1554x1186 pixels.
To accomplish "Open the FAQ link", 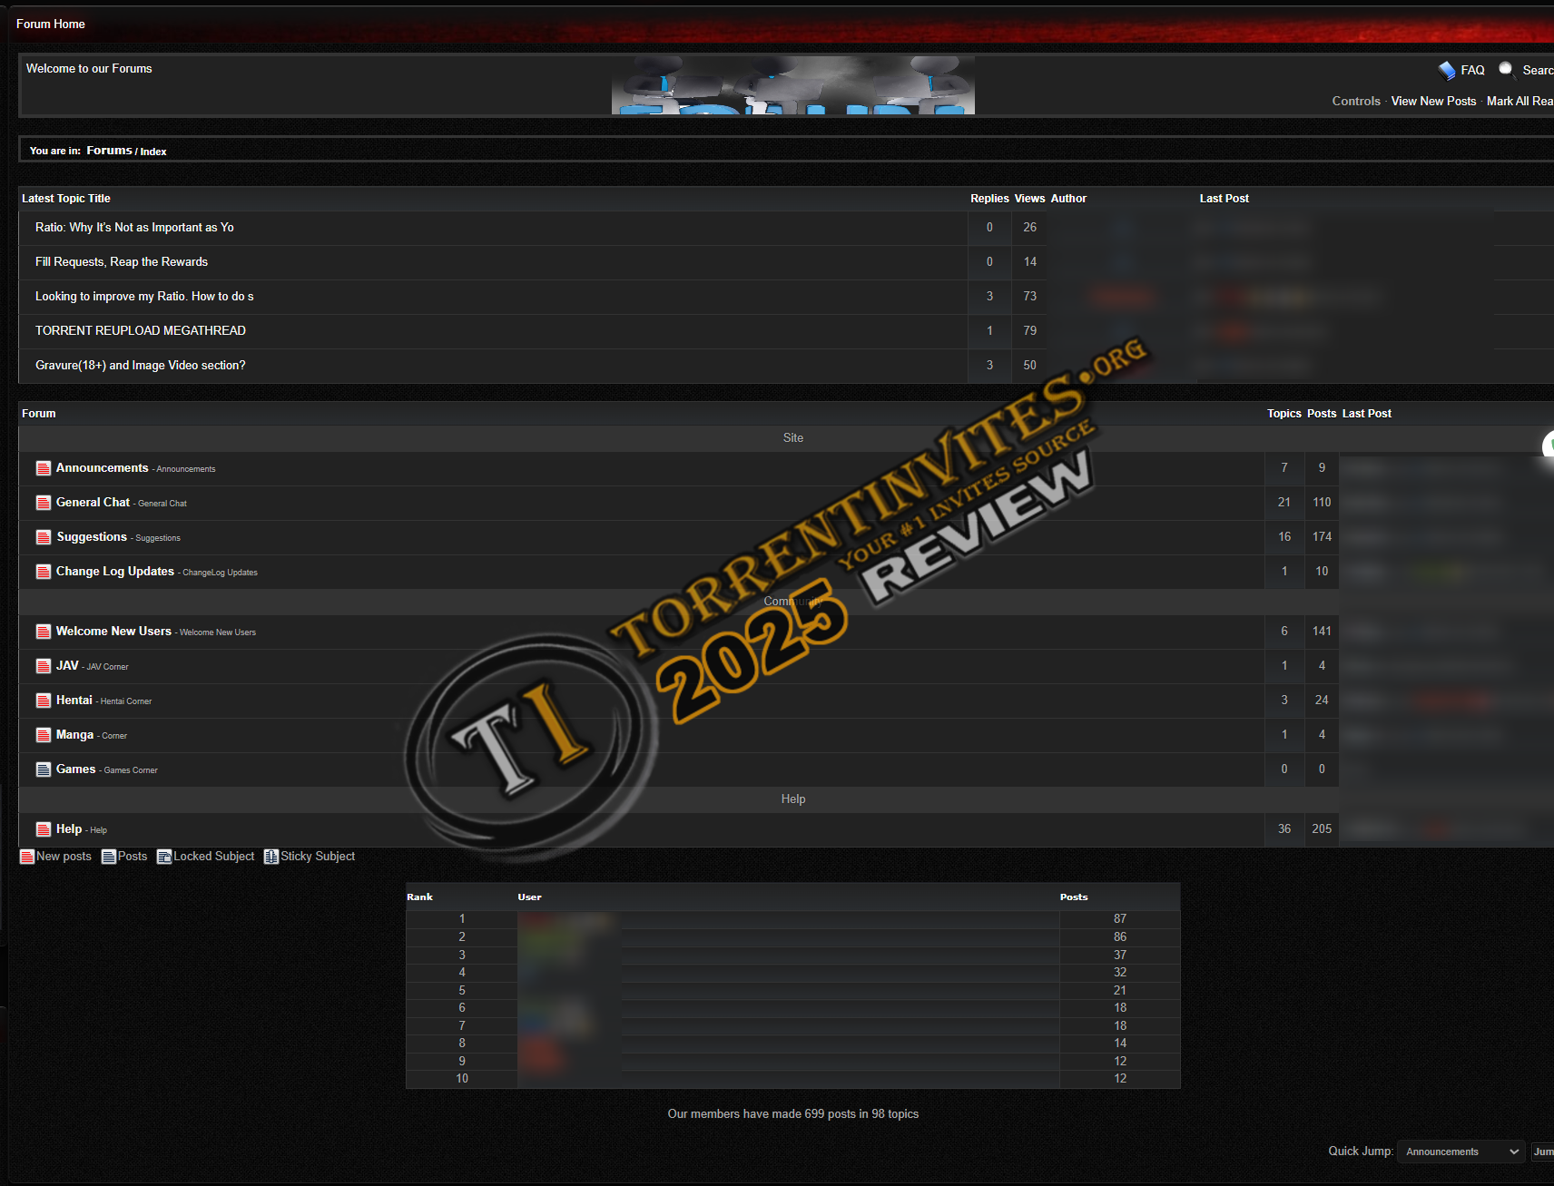I will tap(1472, 70).
